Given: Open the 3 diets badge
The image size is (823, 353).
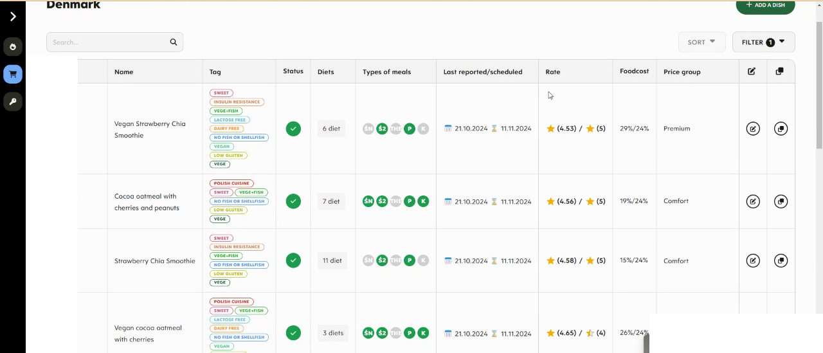Looking at the screenshot, I should pyautogui.click(x=333, y=333).
